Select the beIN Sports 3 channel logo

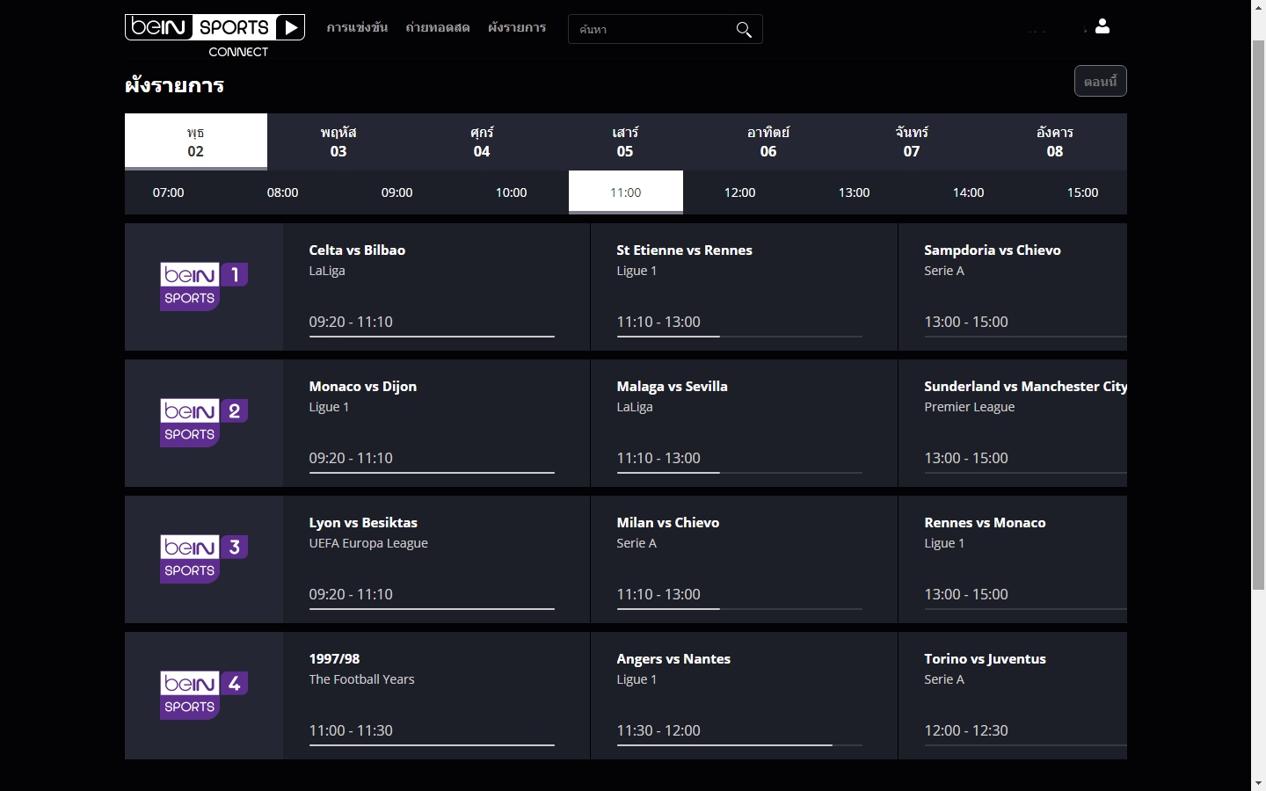[x=204, y=559]
